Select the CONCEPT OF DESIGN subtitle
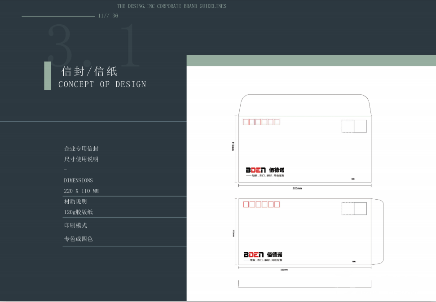 coord(102,84)
